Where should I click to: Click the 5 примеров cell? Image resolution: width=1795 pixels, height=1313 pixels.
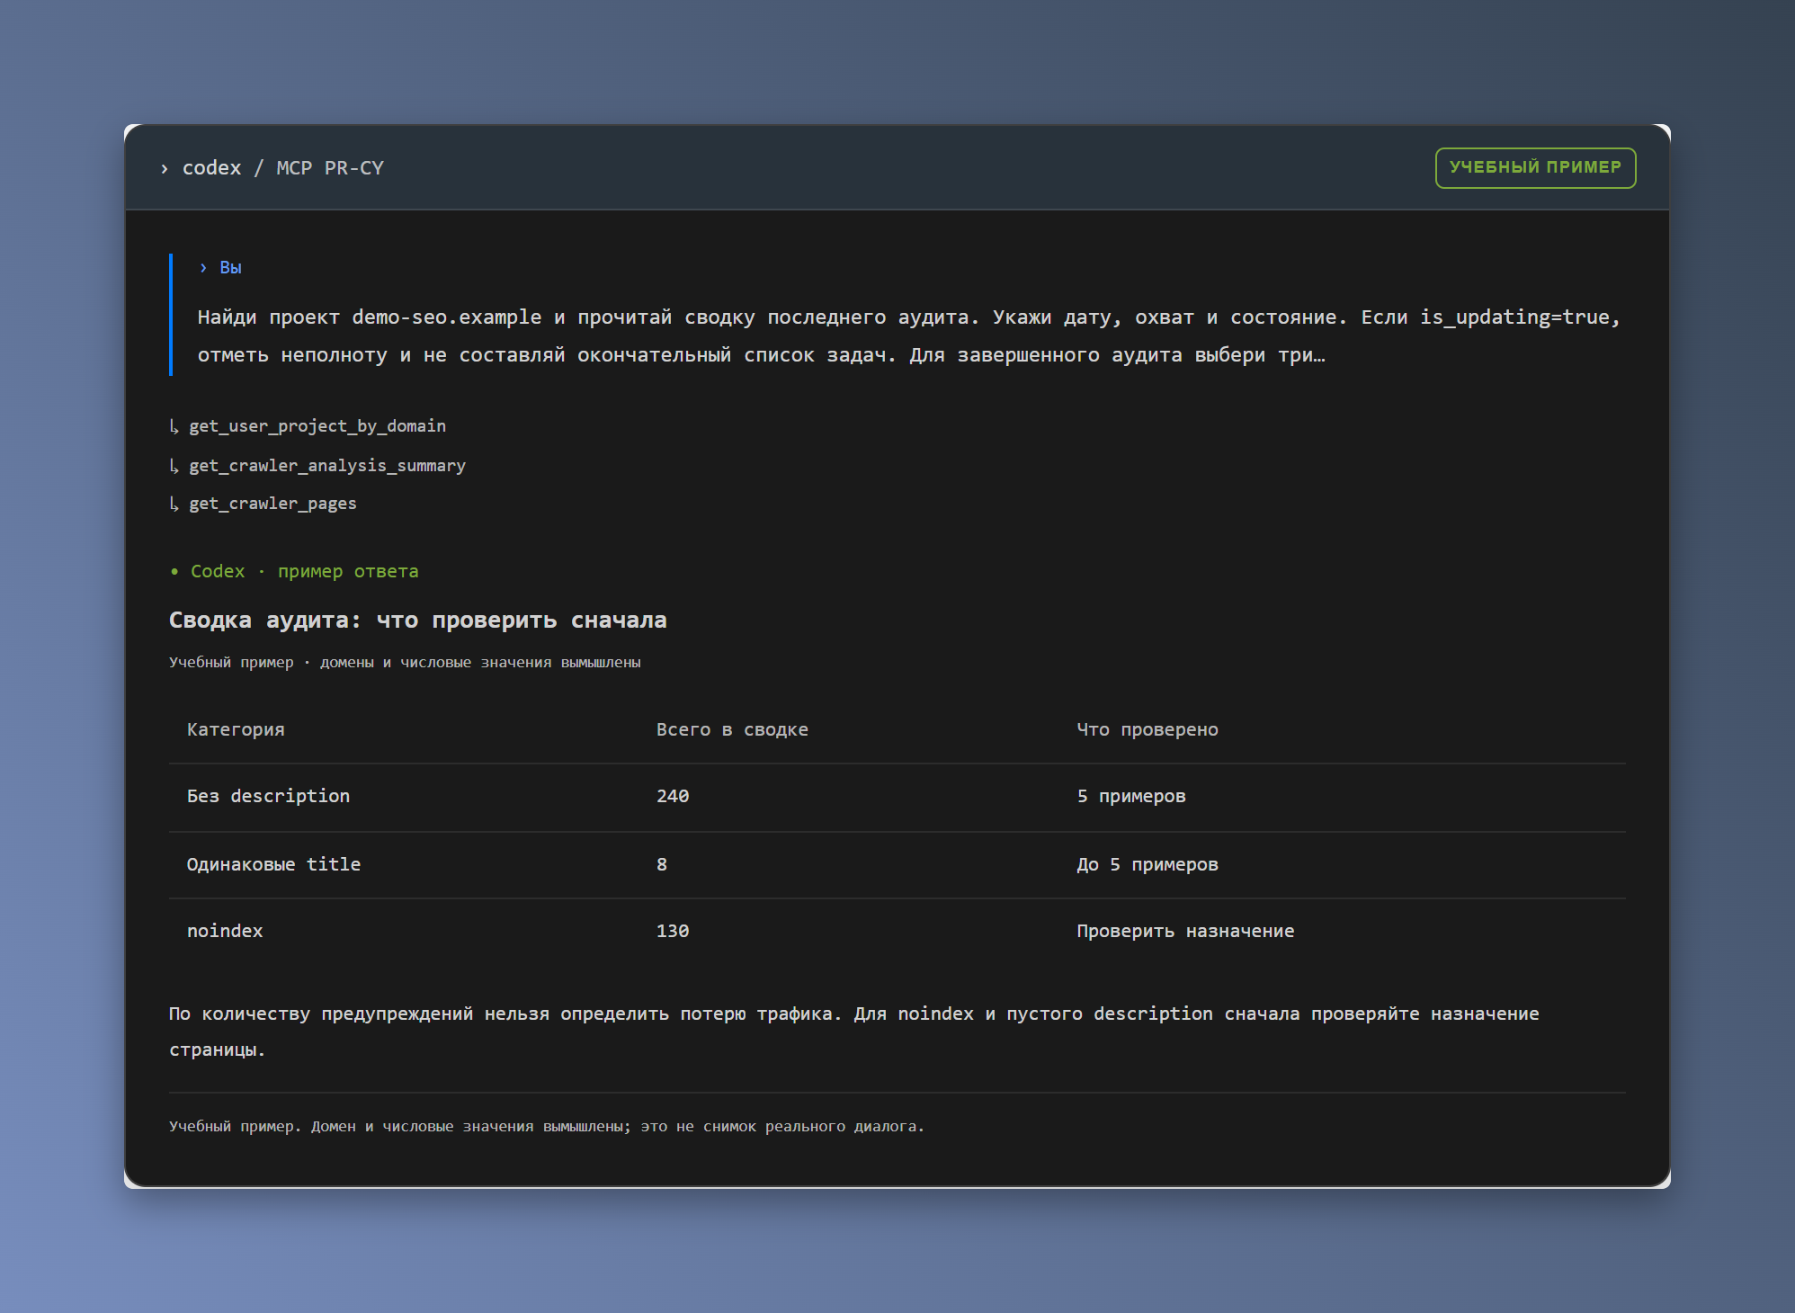[1131, 797]
